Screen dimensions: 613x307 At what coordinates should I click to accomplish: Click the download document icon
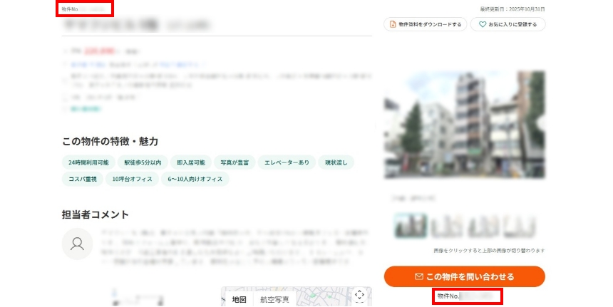coord(392,24)
